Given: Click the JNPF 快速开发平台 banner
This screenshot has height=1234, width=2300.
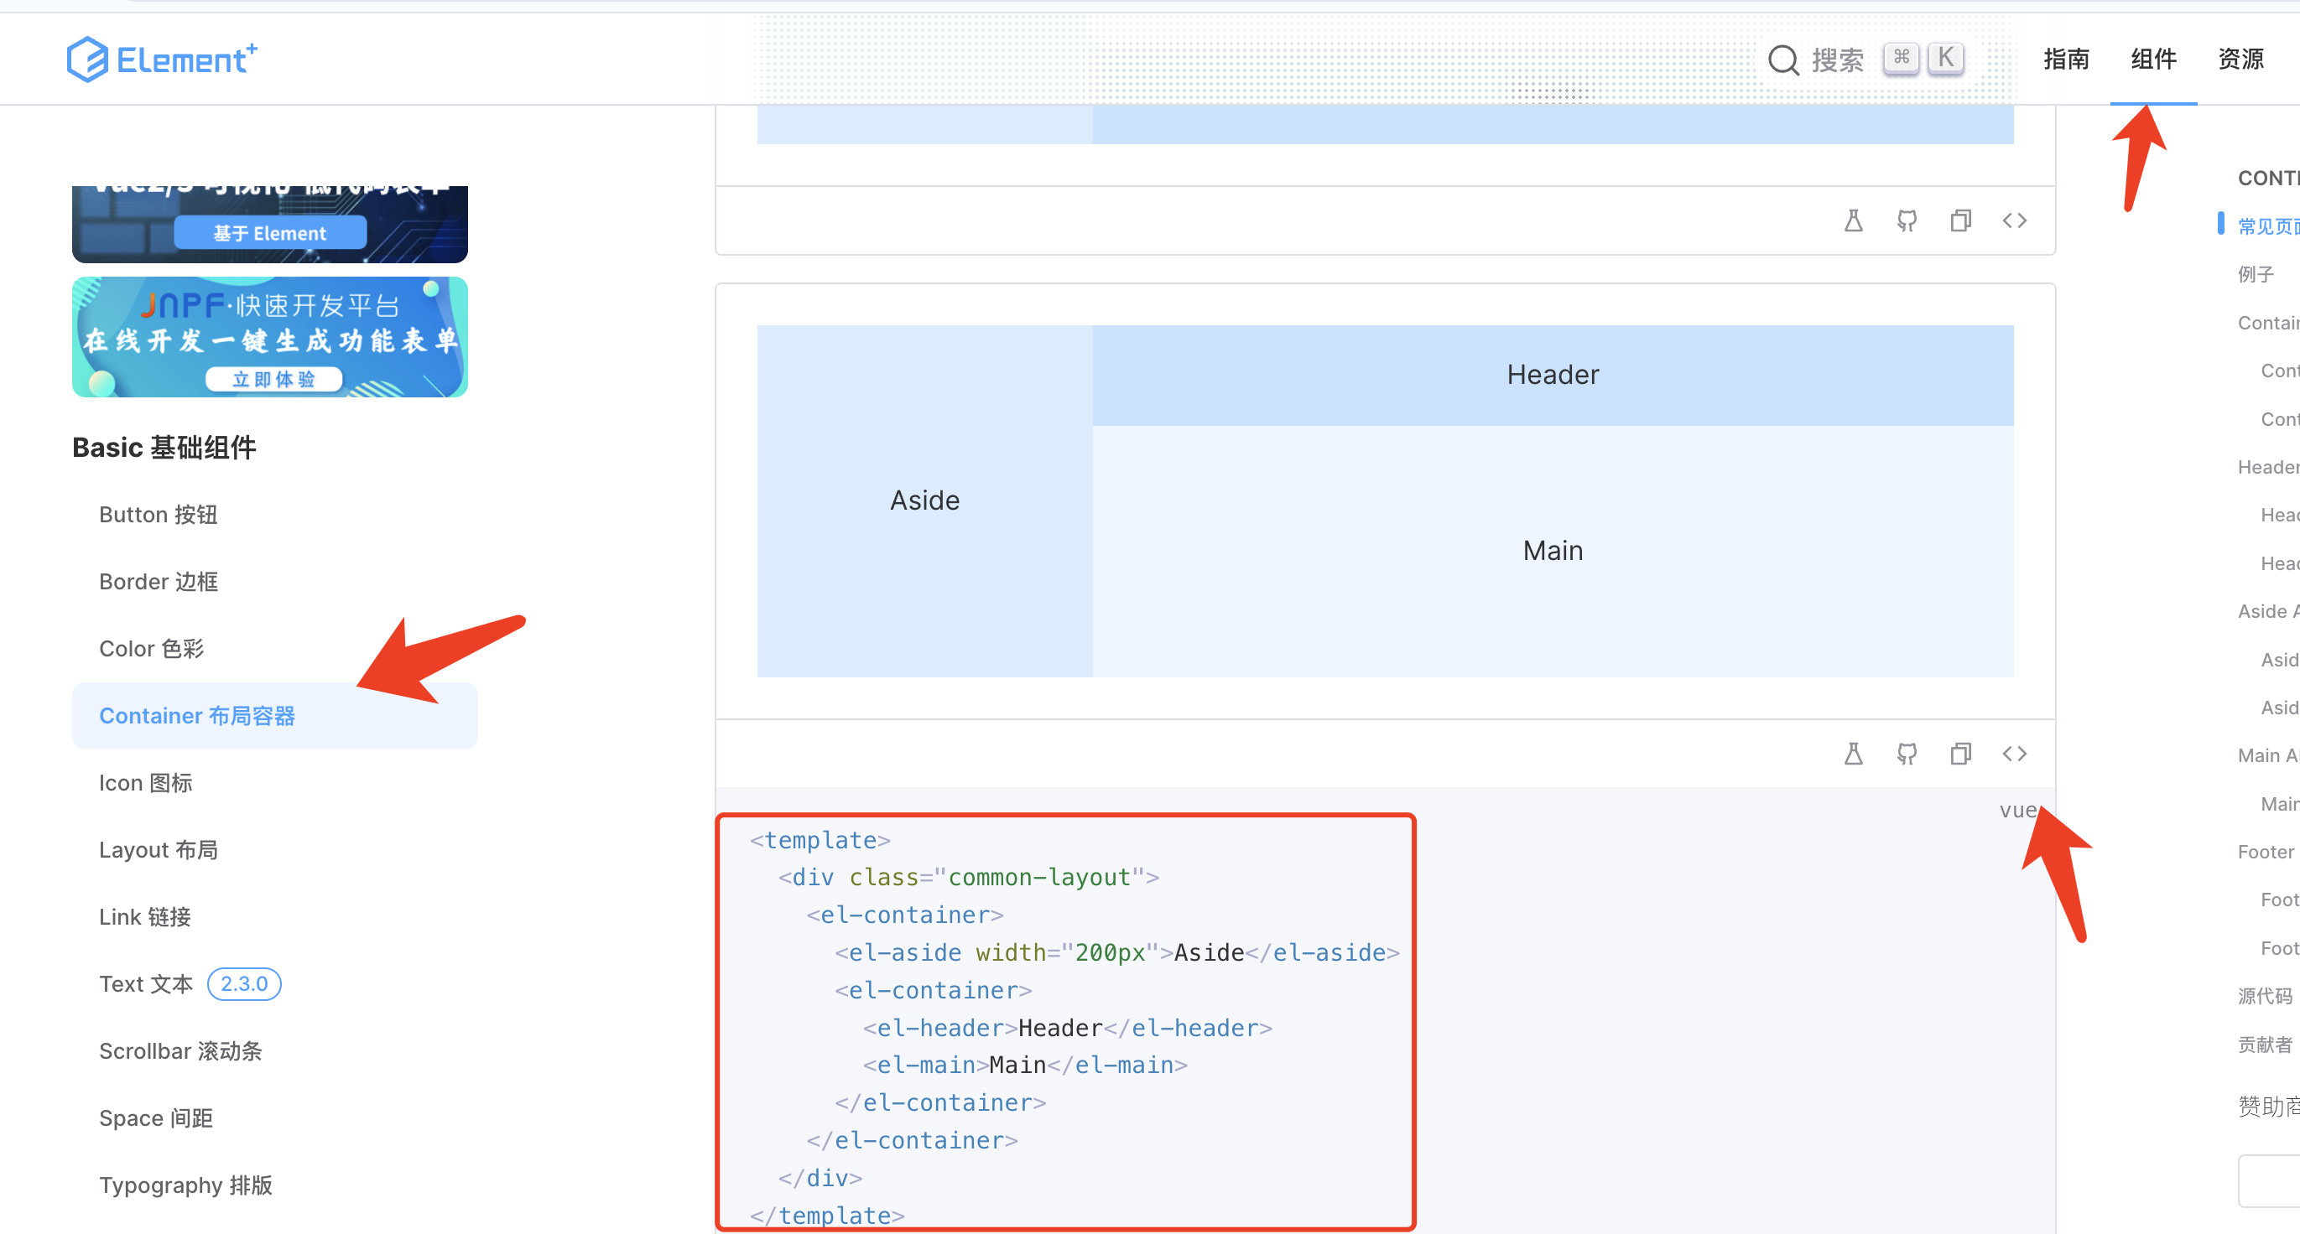Looking at the screenshot, I should tap(269, 337).
